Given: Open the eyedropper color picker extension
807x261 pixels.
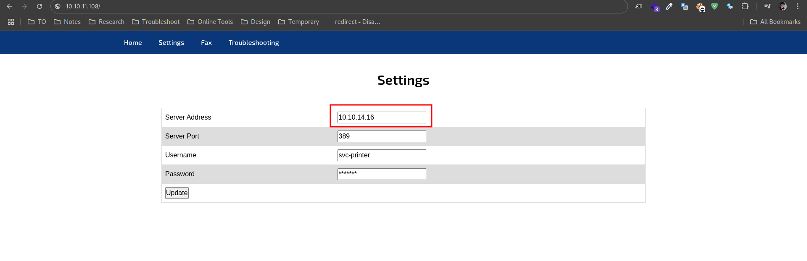Looking at the screenshot, I should (669, 6).
